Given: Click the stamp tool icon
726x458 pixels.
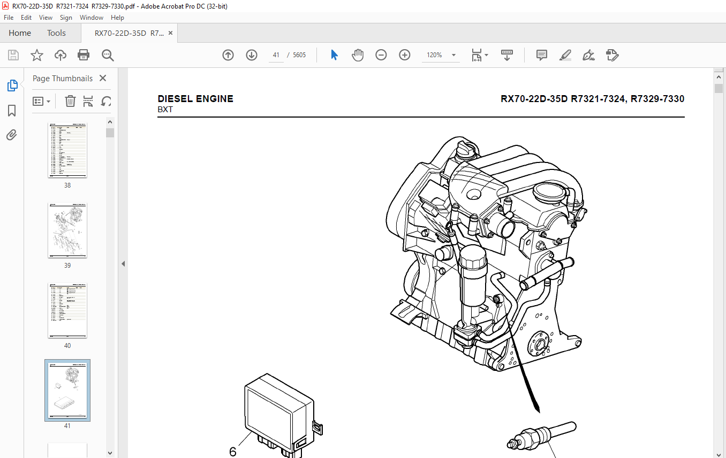Looking at the screenshot, I should 612,55.
